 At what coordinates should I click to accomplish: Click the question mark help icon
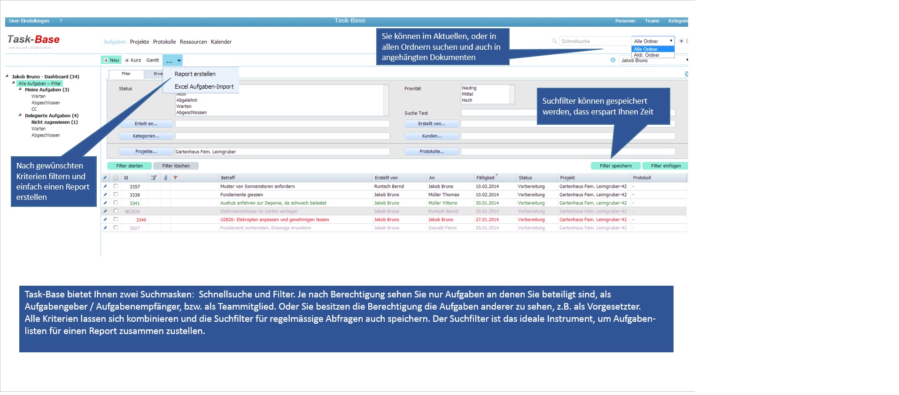pyautogui.click(x=61, y=21)
